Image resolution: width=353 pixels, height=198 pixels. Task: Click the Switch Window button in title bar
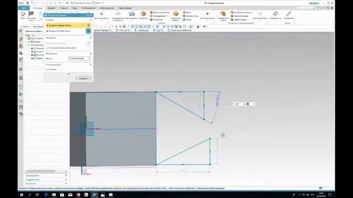81,3
